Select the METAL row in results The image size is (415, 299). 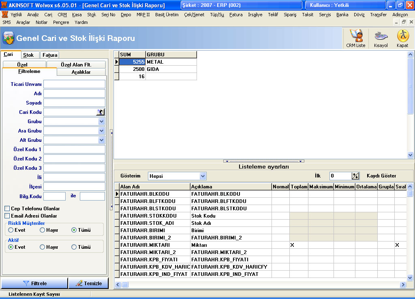click(158, 62)
